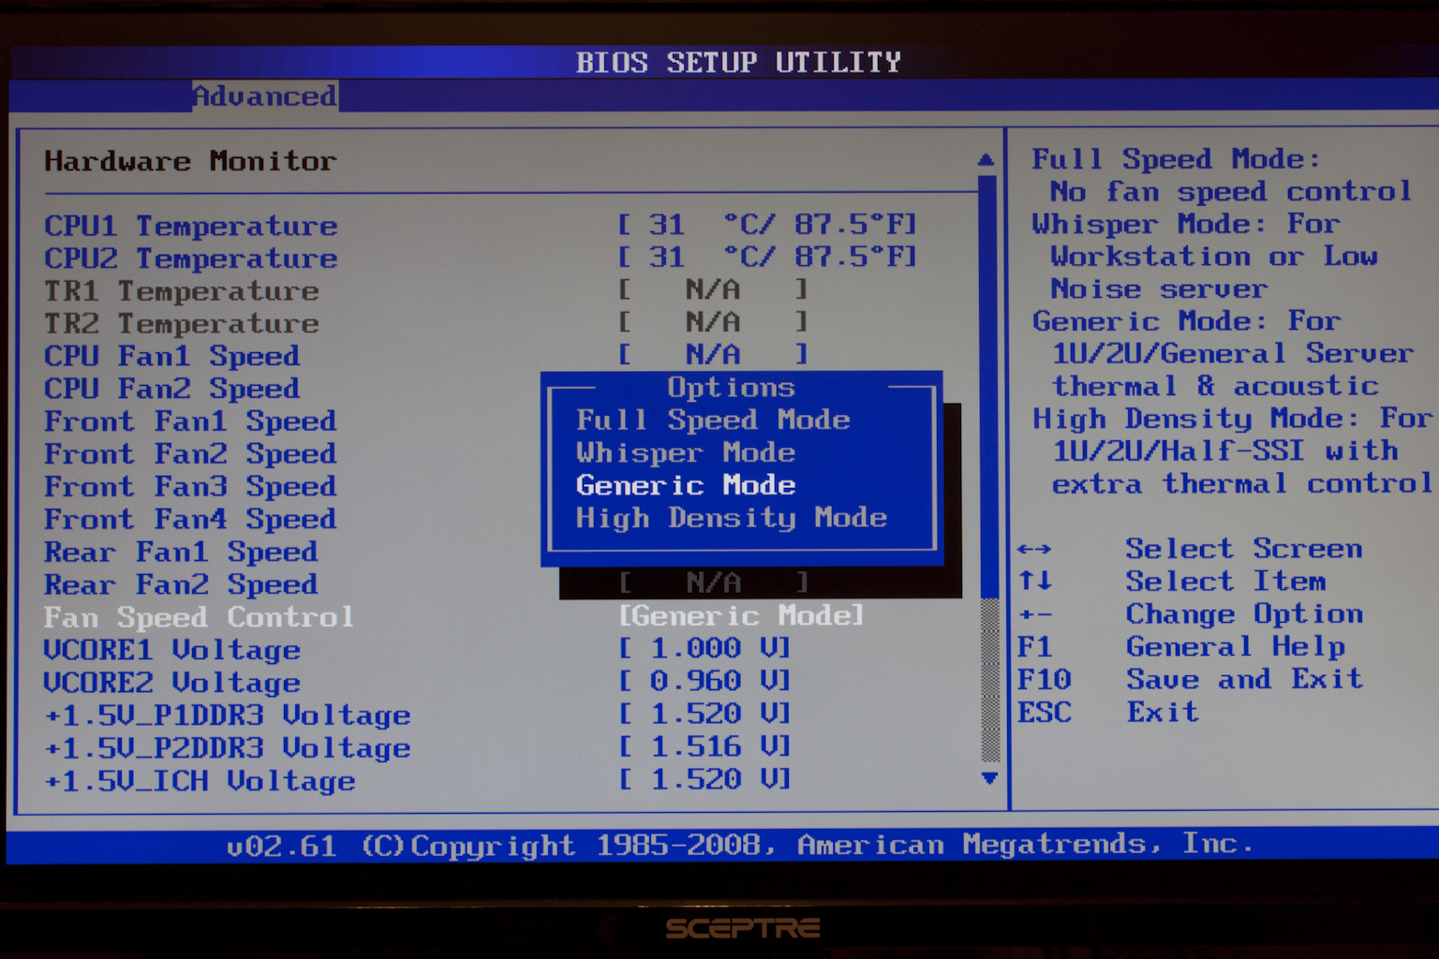This screenshot has width=1439, height=959.
Task: Click CPU2 temperature value 31 °C
Action: pos(766,257)
